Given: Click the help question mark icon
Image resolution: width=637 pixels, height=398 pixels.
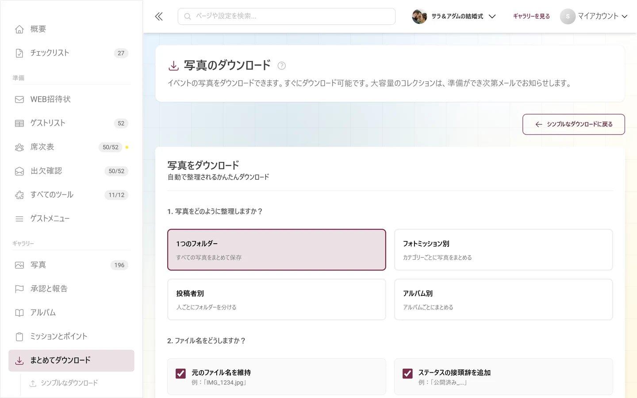Looking at the screenshot, I should tap(281, 66).
